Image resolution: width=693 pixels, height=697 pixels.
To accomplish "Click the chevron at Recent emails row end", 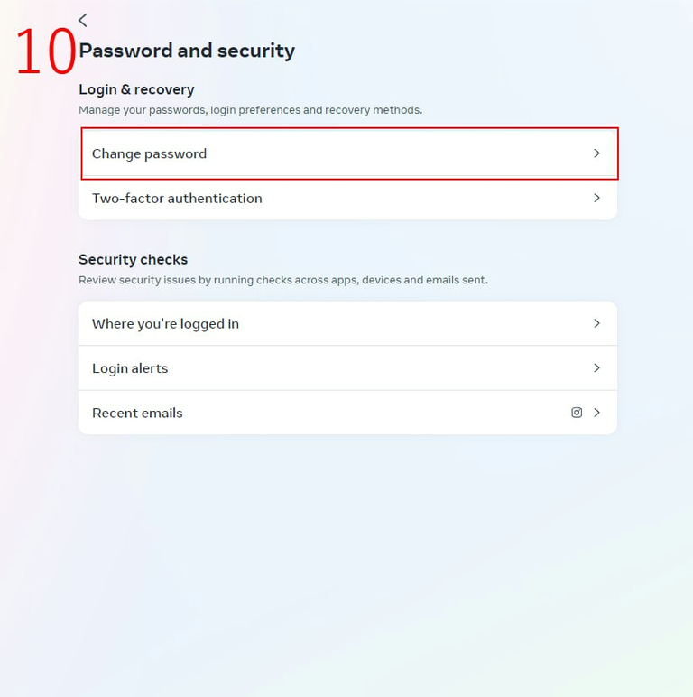I will click(x=596, y=413).
